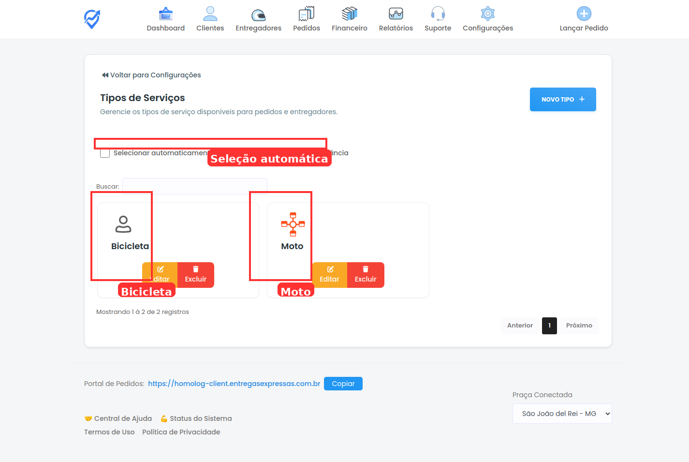Open Suporte headset icon
The image size is (689, 462).
pyautogui.click(x=438, y=14)
